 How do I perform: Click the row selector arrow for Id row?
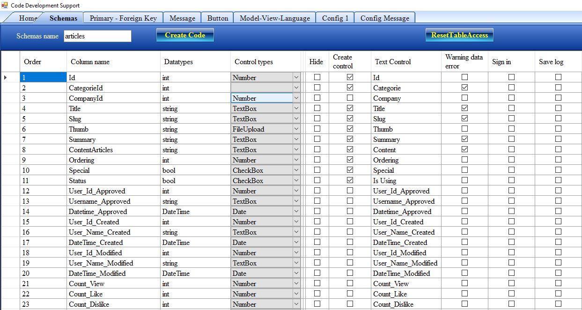6,77
